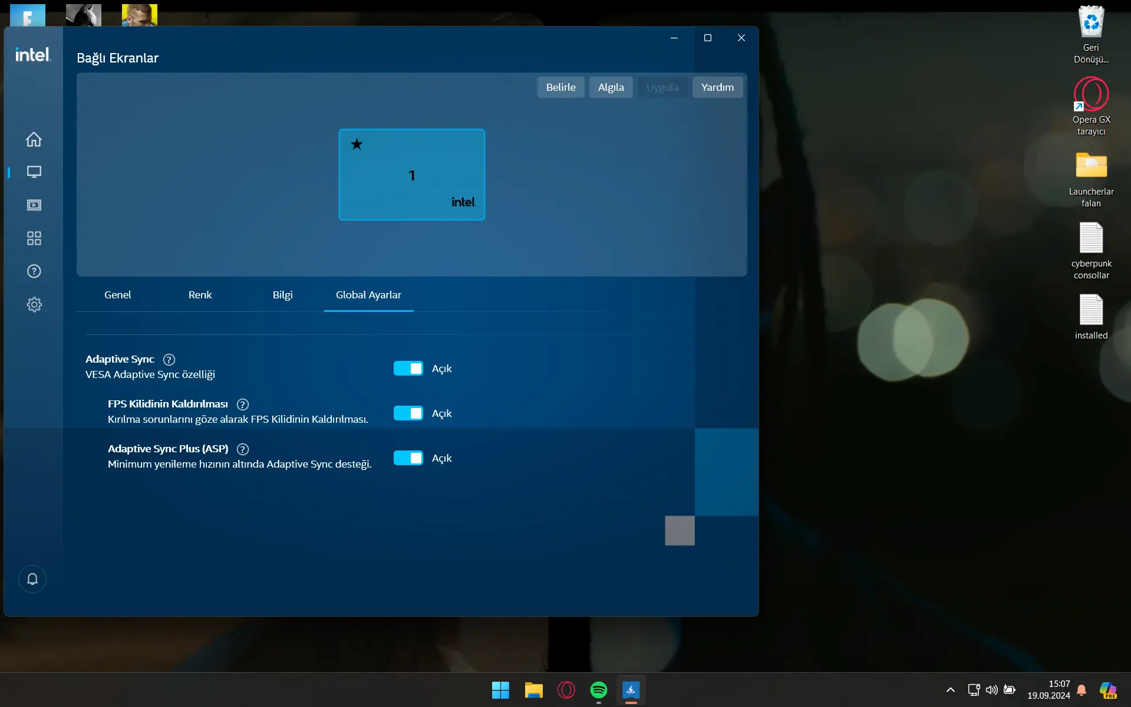
Task: Open the Windows Start menu
Action: point(500,690)
